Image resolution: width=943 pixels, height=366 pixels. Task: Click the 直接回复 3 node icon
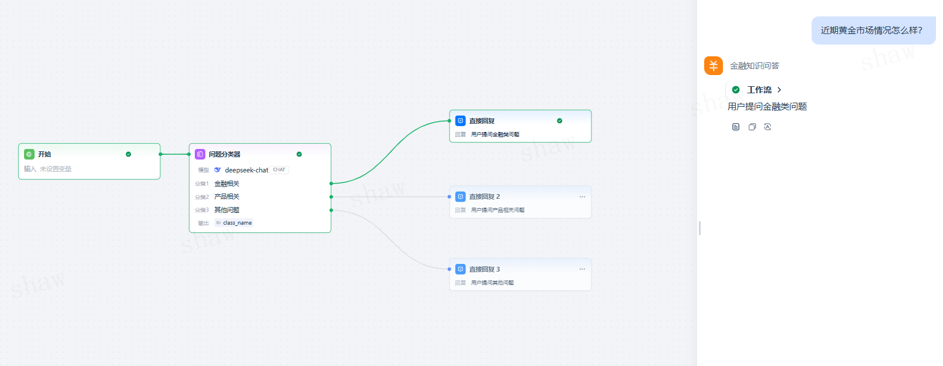click(x=461, y=269)
